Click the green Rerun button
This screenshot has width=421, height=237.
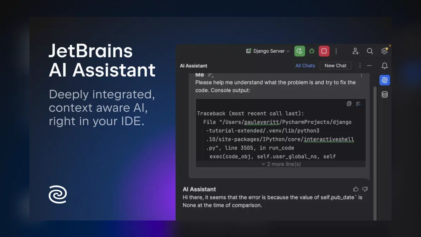coord(300,51)
